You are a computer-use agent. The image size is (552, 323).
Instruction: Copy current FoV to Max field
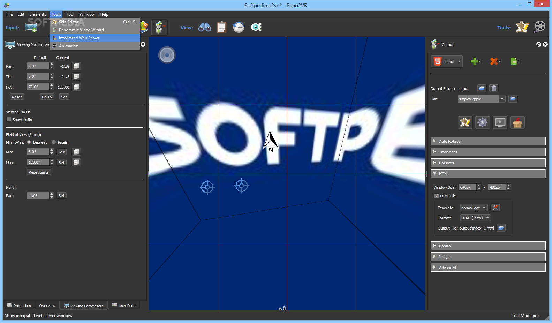[x=76, y=162]
